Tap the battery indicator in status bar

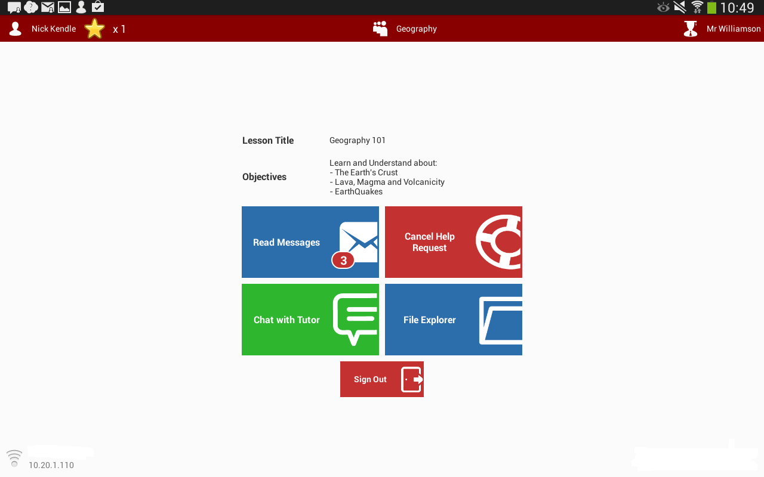pos(711,8)
